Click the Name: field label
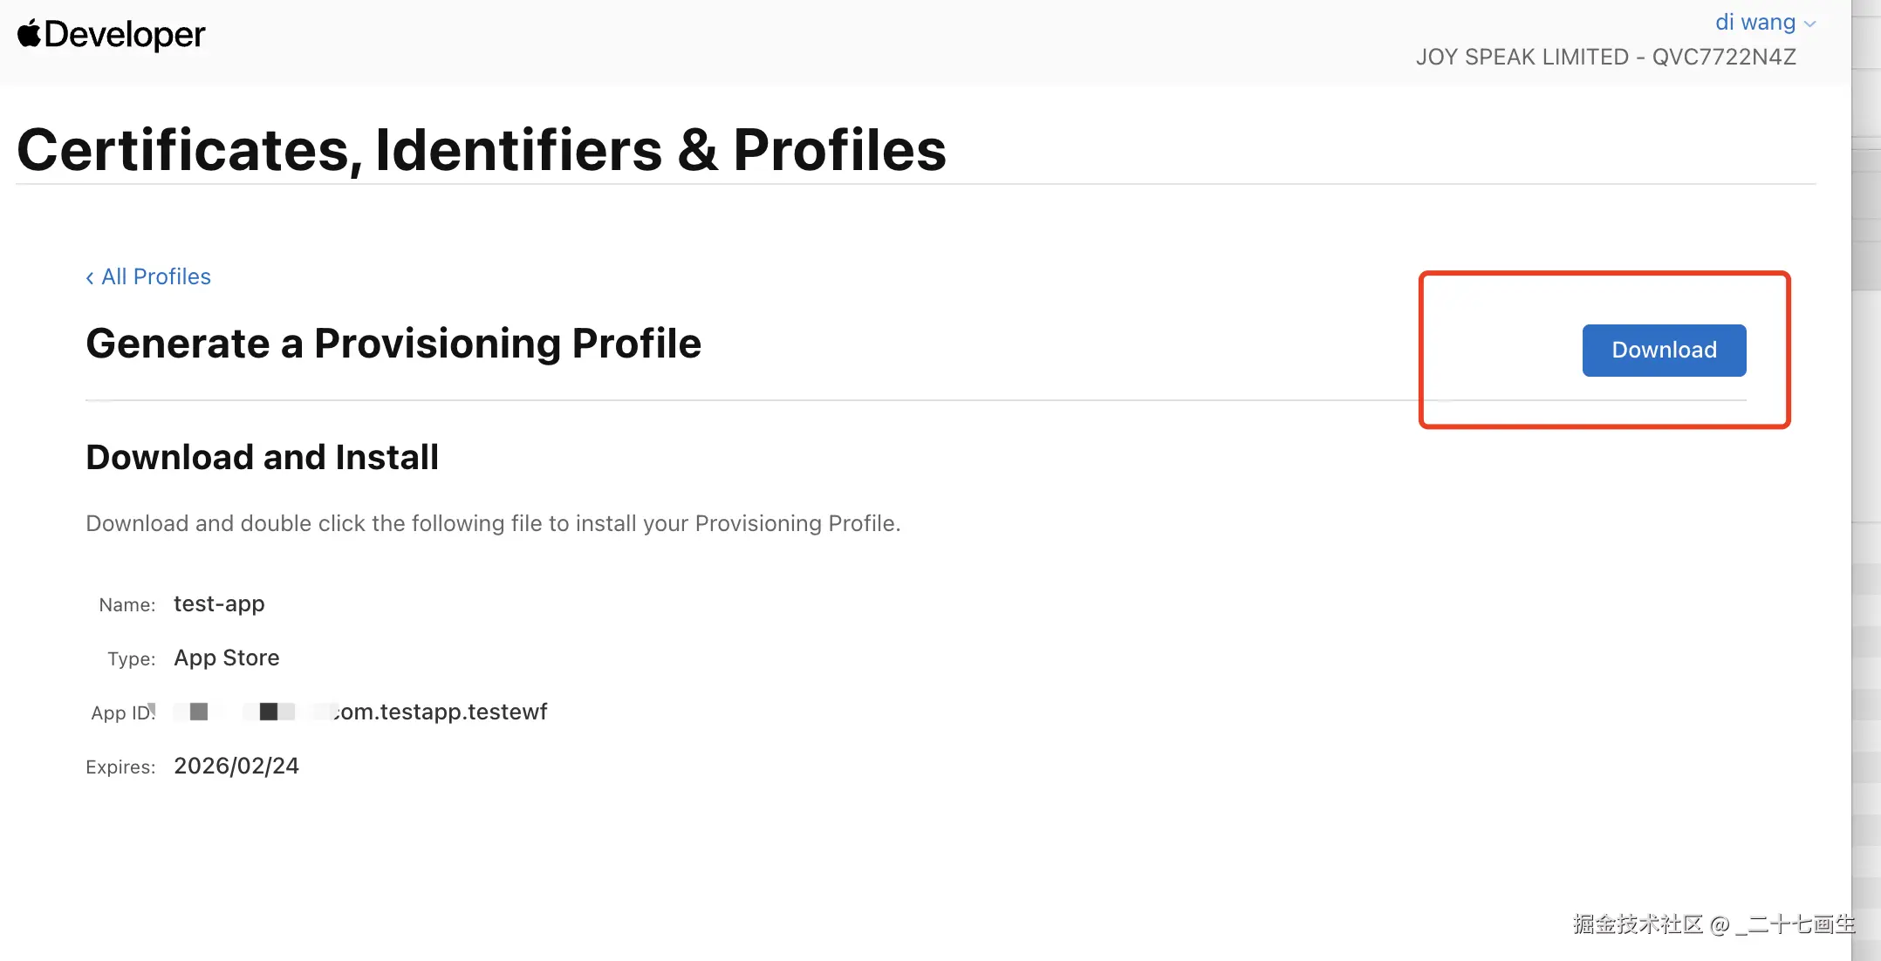1881x961 pixels. click(x=127, y=605)
